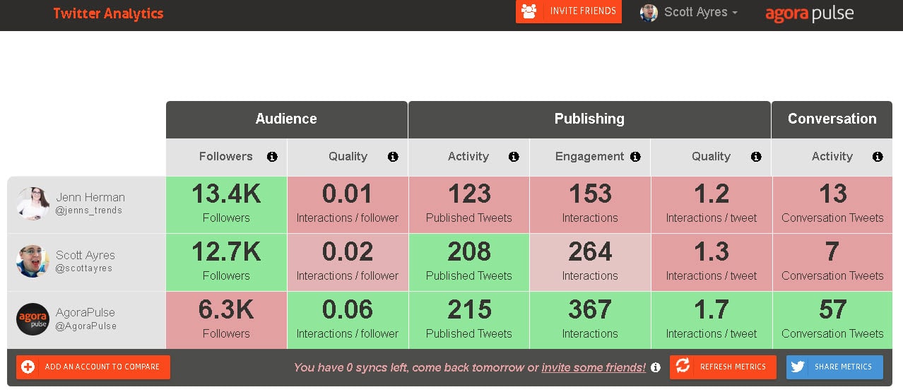This screenshot has height=392, width=903.
Task: Click the info icon beside syncs message
Action: [656, 367]
